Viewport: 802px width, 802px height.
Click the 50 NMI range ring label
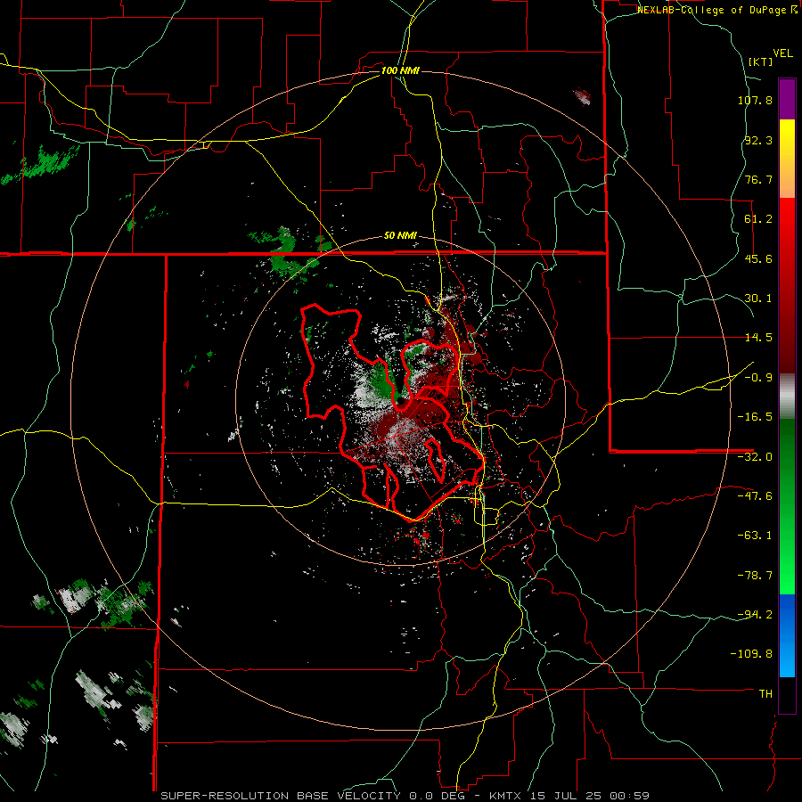click(x=400, y=236)
